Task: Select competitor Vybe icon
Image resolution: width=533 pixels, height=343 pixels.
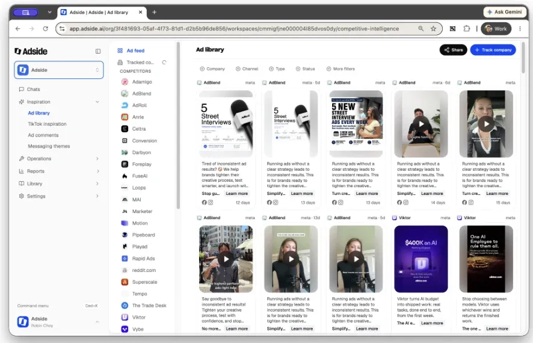Action: point(125,329)
